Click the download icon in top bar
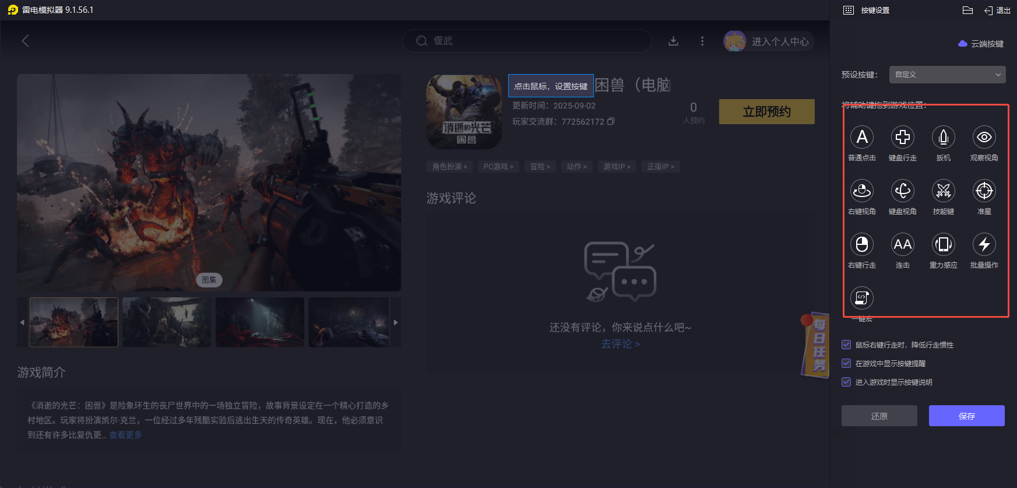 (x=673, y=41)
